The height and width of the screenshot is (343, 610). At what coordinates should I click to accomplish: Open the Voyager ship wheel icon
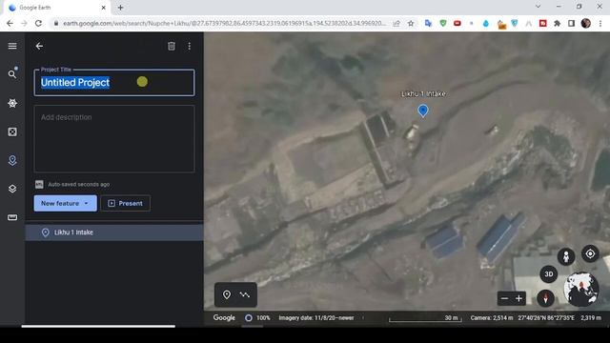tap(12, 103)
